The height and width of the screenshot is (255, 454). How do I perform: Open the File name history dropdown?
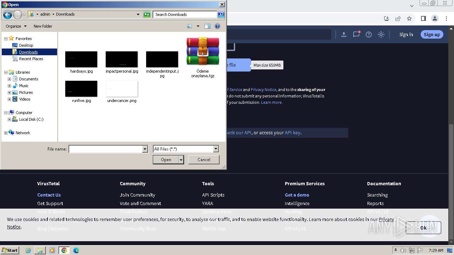pyautogui.click(x=145, y=149)
